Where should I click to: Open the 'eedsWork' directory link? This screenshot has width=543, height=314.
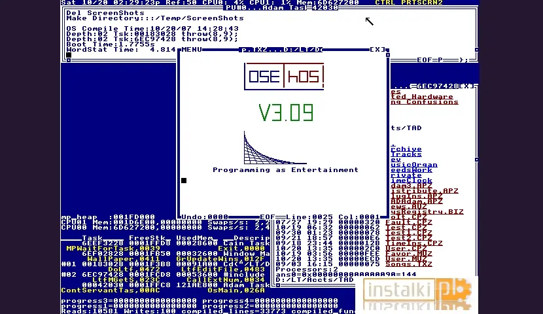(x=412, y=169)
